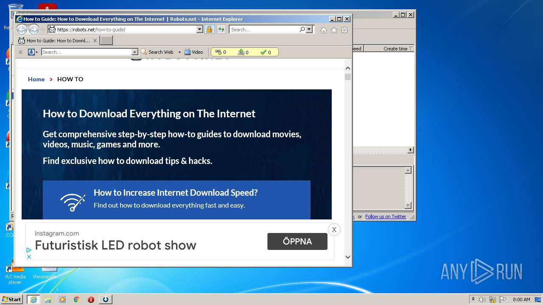The image size is (543, 305).
Task: Go back with the browser Back arrow
Action: point(22,30)
